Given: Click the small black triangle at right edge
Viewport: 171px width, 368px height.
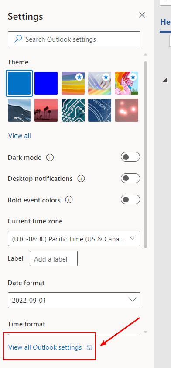Looking at the screenshot, I should coord(165,80).
